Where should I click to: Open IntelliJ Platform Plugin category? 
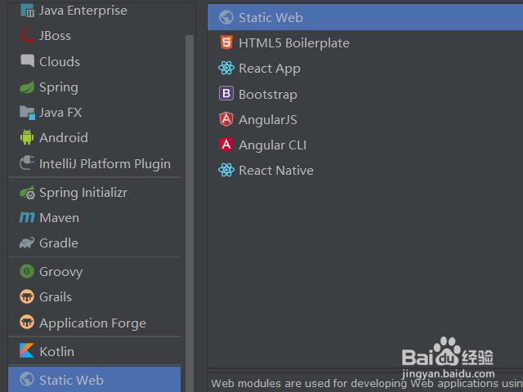105,164
